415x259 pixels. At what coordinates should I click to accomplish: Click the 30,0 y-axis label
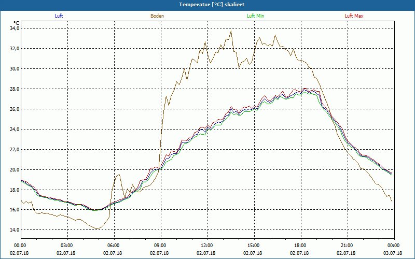click(x=15, y=69)
